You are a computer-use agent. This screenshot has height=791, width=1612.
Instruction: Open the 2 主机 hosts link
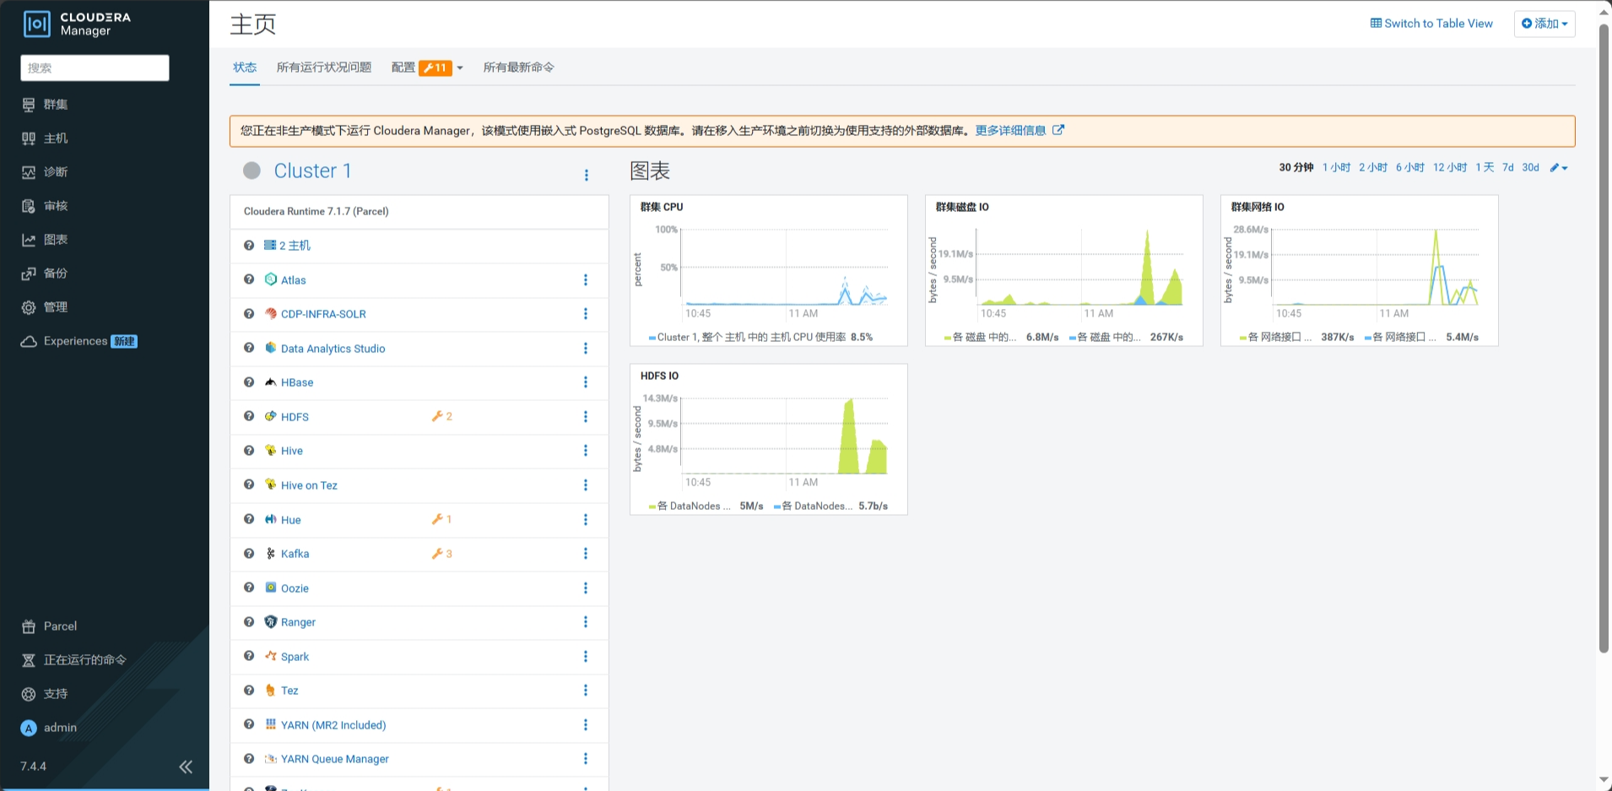pyautogui.click(x=287, y=246)
